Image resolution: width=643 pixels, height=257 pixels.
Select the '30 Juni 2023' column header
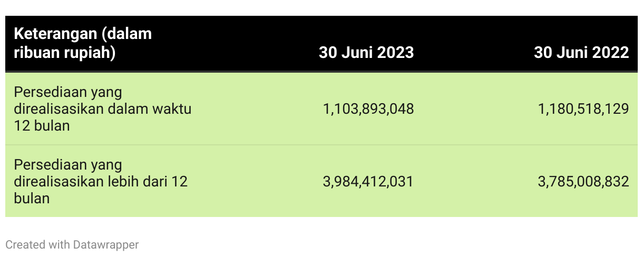coord(366,53)
